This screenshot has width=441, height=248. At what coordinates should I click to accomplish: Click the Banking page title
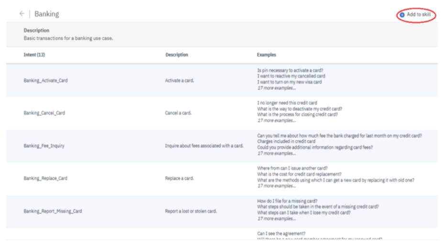pos(46,14)
